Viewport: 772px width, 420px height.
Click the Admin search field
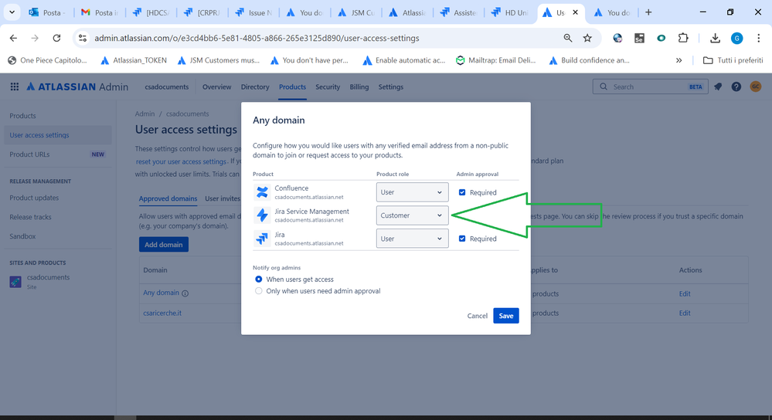(651, 86)
